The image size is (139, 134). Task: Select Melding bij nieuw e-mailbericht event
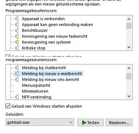[x=52, y=74]
